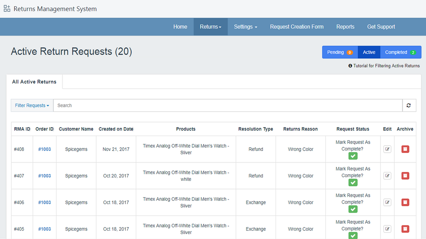
Task: Open order #1003 from request #408
Action: click(x=44, y=149)
